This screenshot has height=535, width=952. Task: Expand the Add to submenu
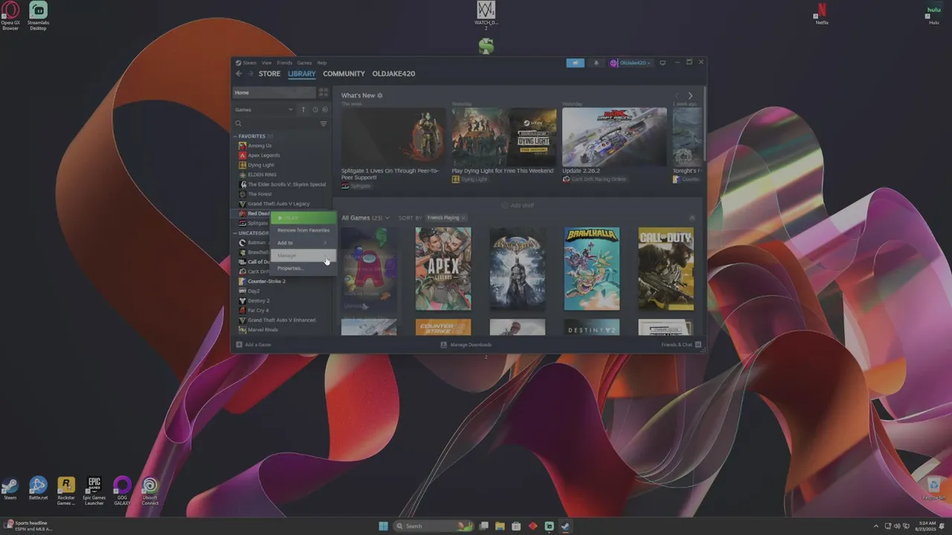tap(303, 243)
